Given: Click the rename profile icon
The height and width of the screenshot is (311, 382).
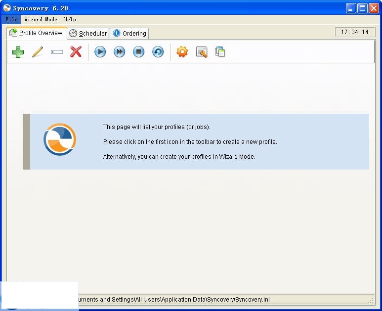Looking at the screenshot, I should pyautogui.click(x=57, y=52).
